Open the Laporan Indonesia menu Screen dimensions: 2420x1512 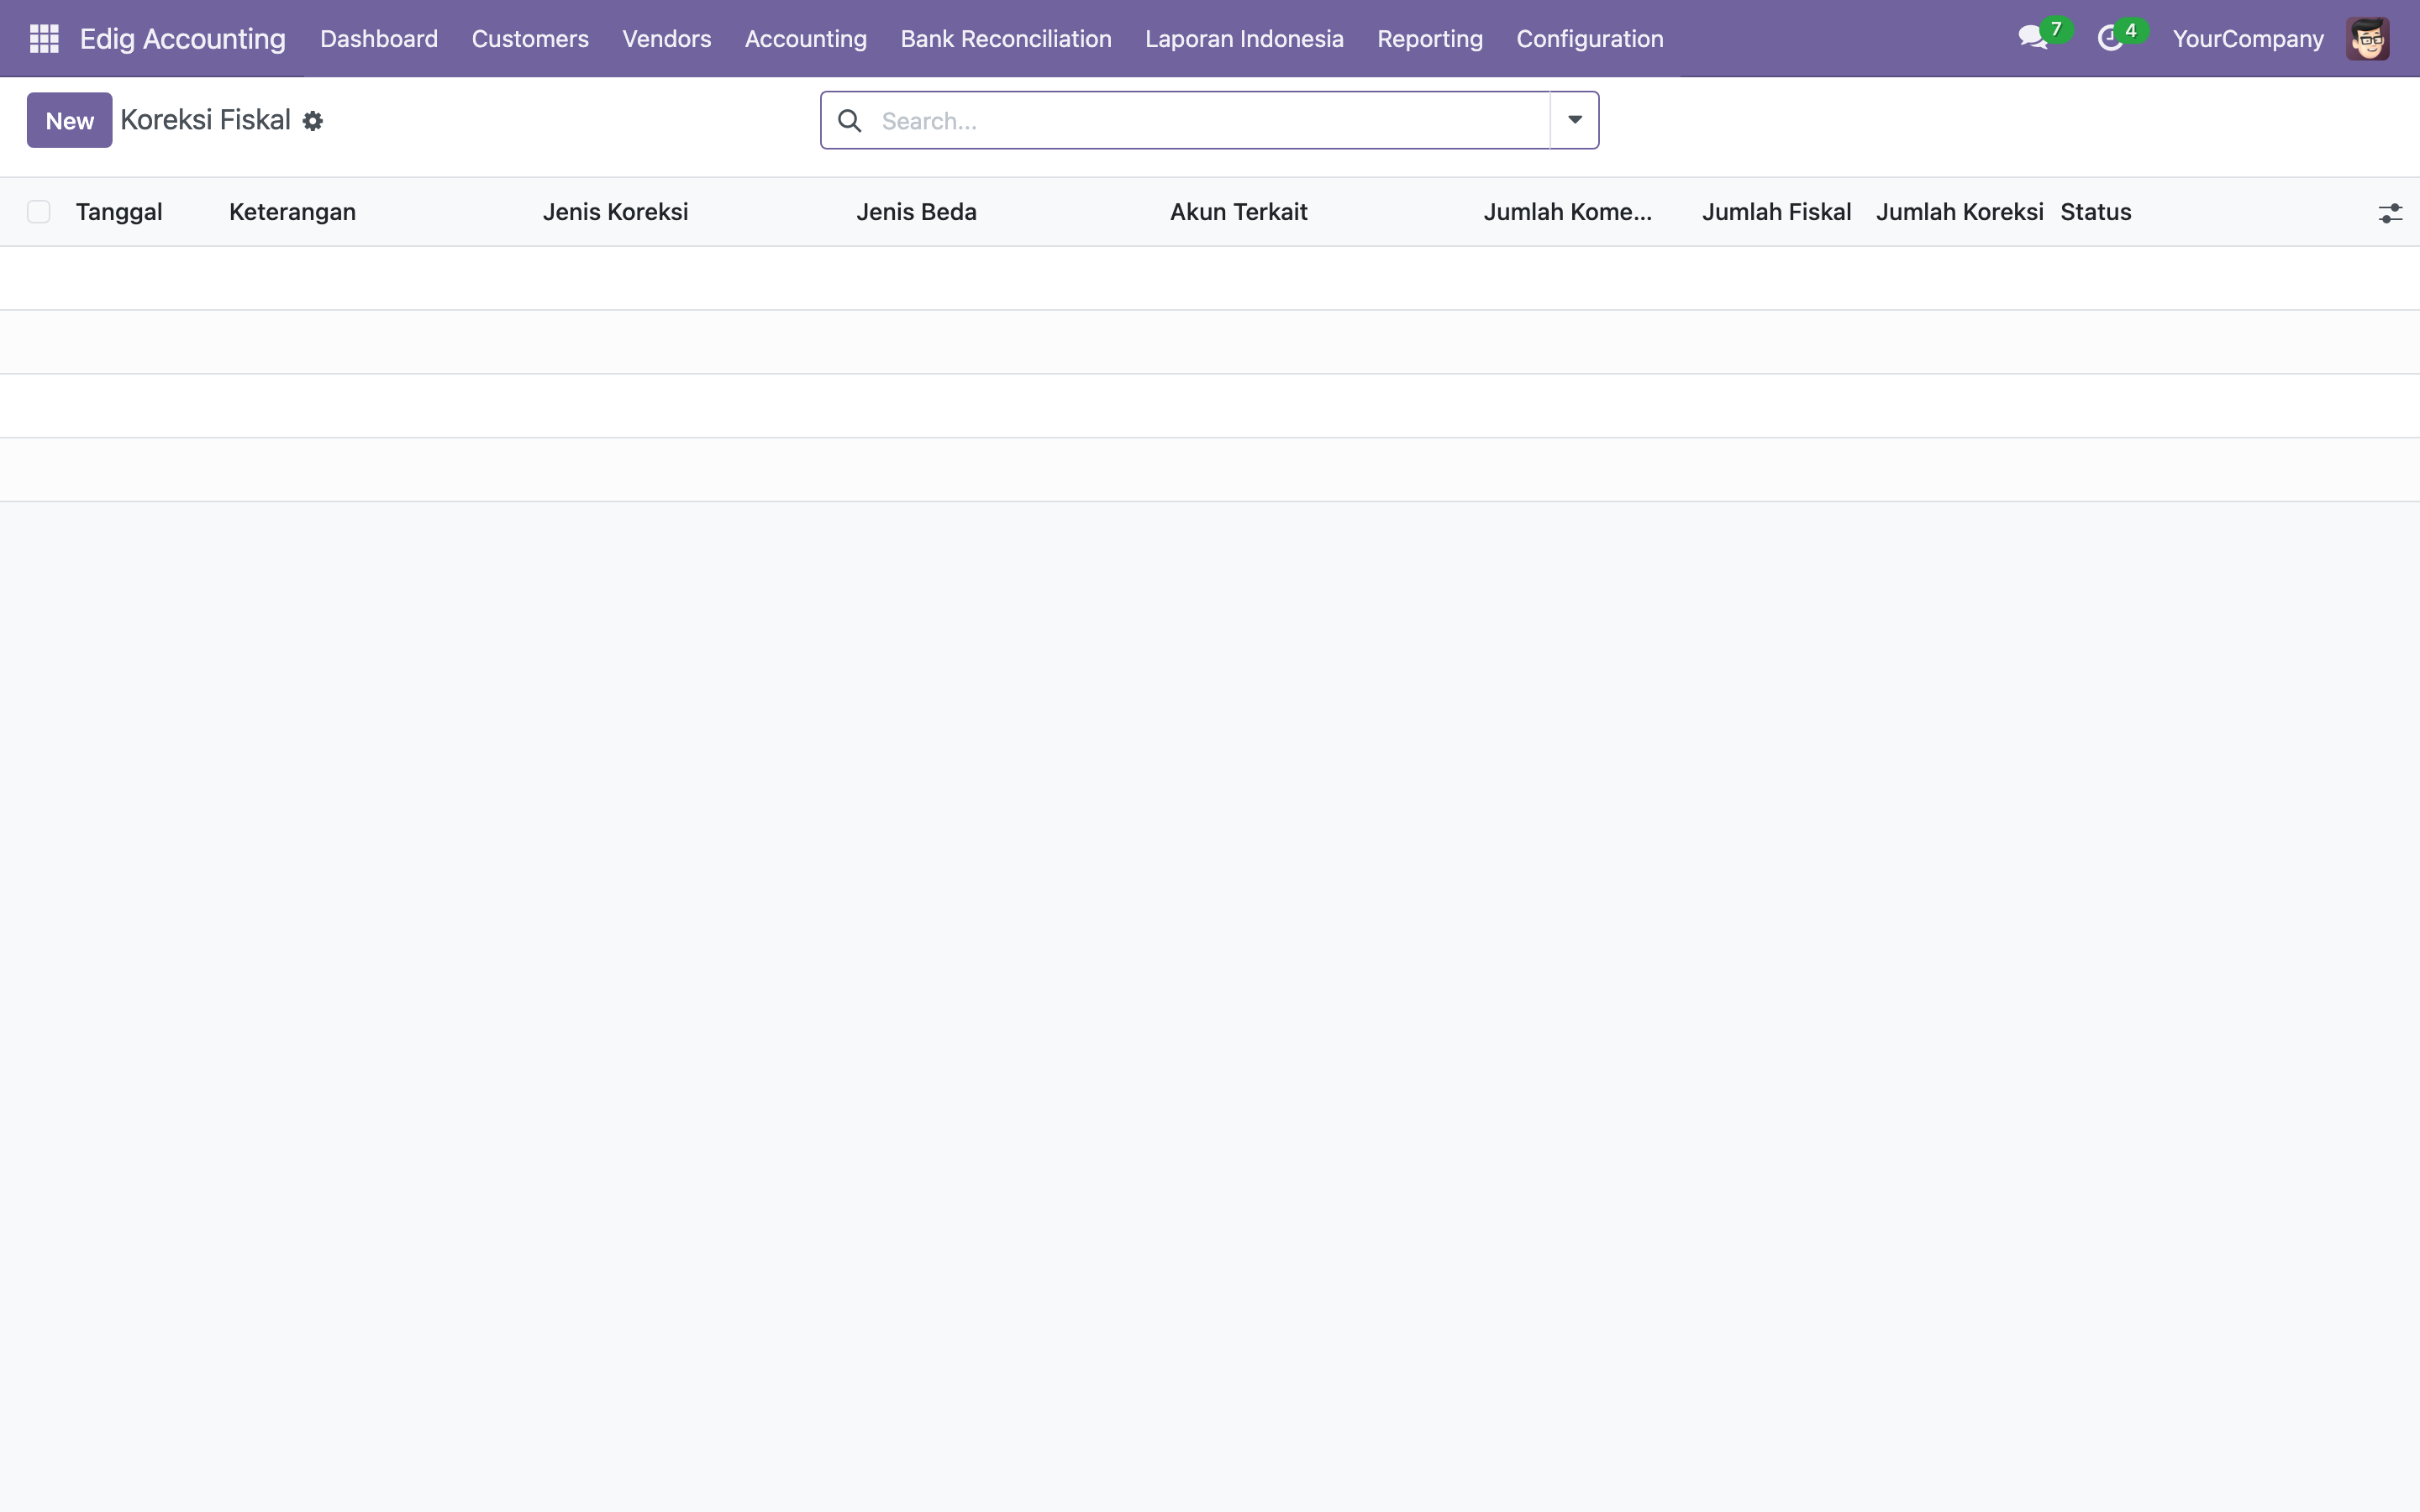click(1244, 39)
